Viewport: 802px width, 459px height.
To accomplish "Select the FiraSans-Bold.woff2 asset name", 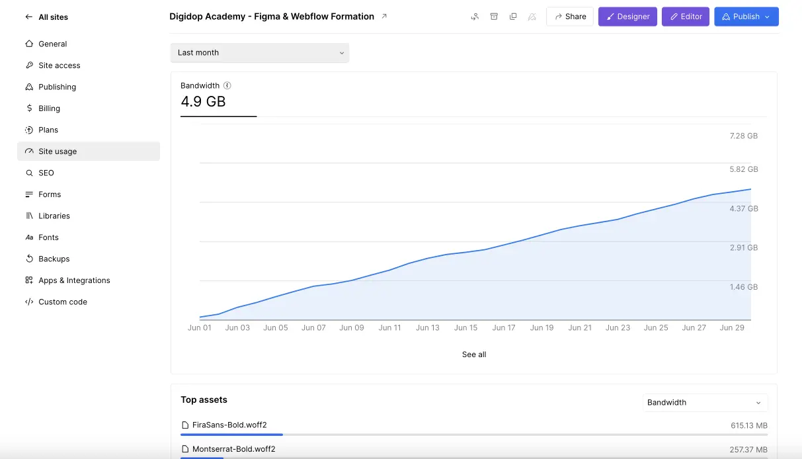I will 229,425.
